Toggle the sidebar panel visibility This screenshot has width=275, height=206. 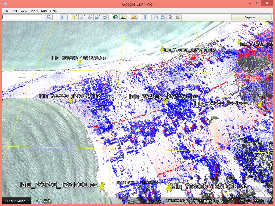point(64,17)
